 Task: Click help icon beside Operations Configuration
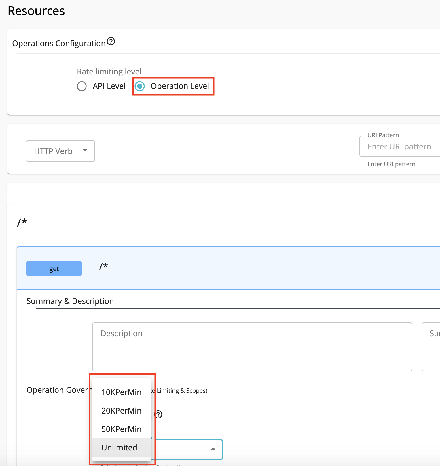[111, 42]
